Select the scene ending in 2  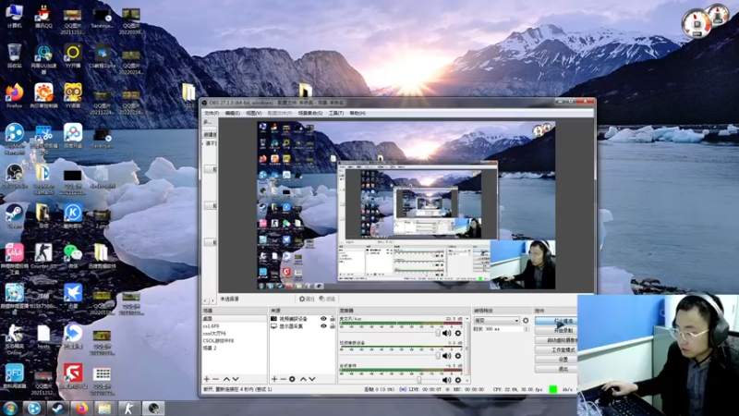tap(235, 349)
